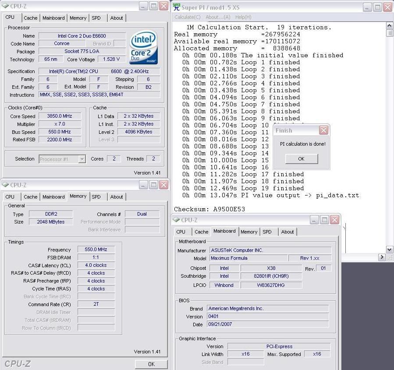
Task: Click the BIOS Brand 'American Megatrends Inc.'
Action: point(268,308)
